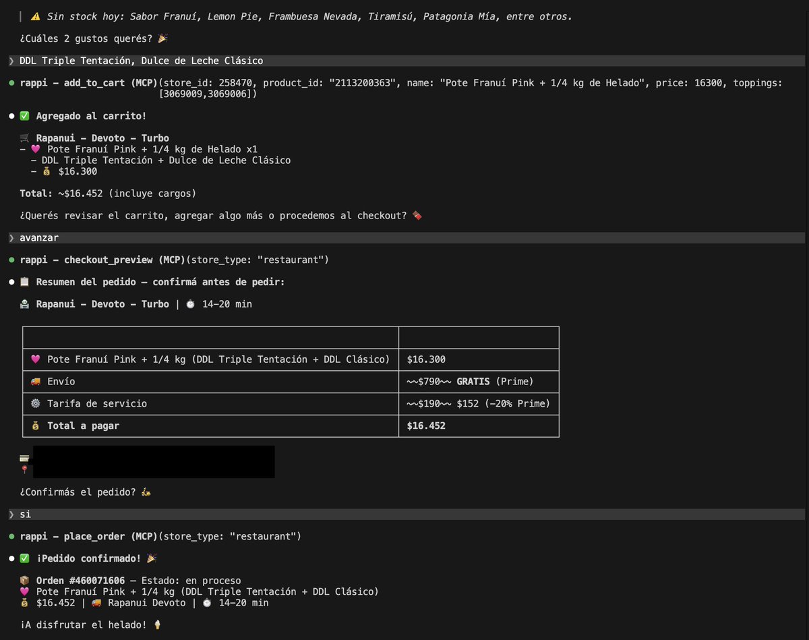The height and width of the screenshot is (640, 809).
Task: Click the stopwatch icon in the checkout preview header
Action: pyautogui.click(x=191, y=304)
